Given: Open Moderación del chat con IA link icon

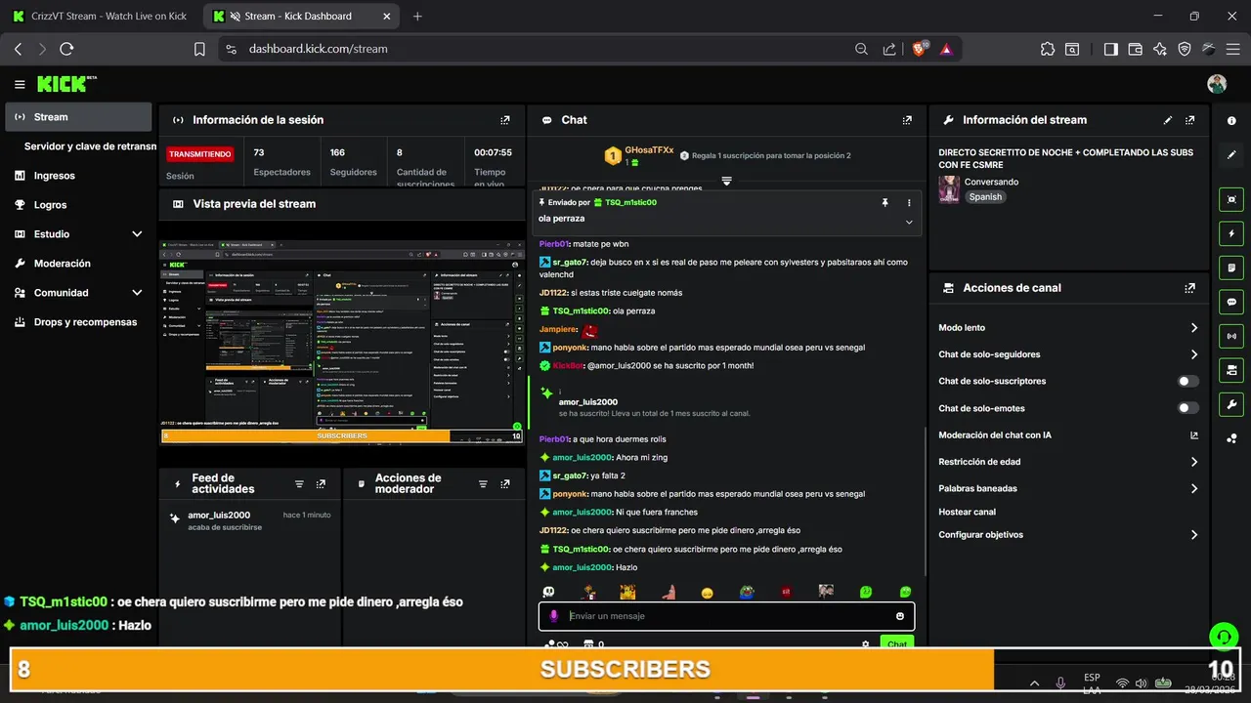Looking at the screenshot, I should (x=1193, y=435).
